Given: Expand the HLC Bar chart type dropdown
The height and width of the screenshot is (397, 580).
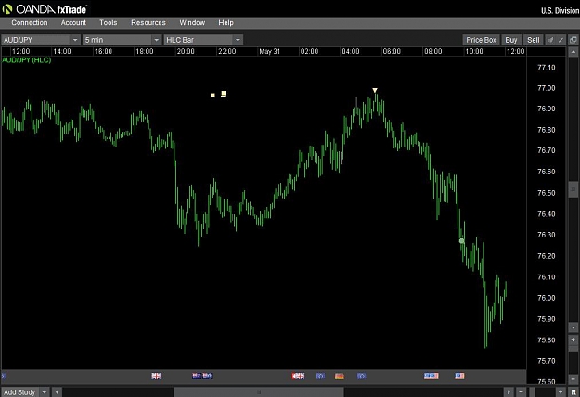Looking at the screenshot, I should click(x=238, y=40).
